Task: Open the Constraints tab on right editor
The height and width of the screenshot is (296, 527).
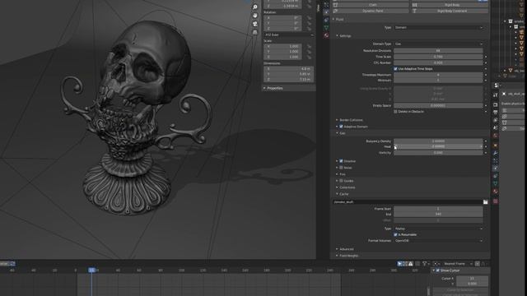Action: tap(496, 176)
